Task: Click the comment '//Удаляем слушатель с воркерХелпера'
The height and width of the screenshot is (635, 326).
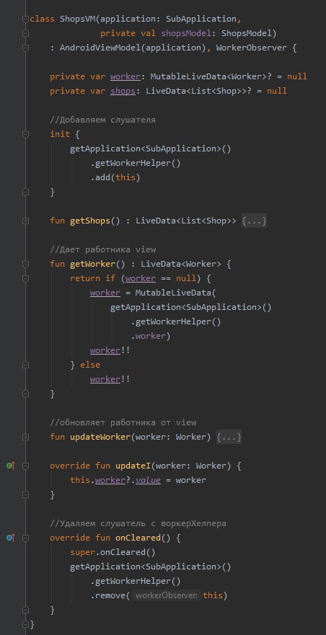Action: click(138, 523)
